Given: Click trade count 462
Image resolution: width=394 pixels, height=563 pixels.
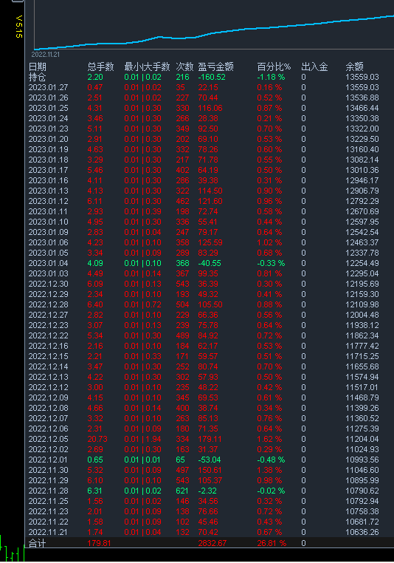Looking at the screenshot, I should pos(182,202).
